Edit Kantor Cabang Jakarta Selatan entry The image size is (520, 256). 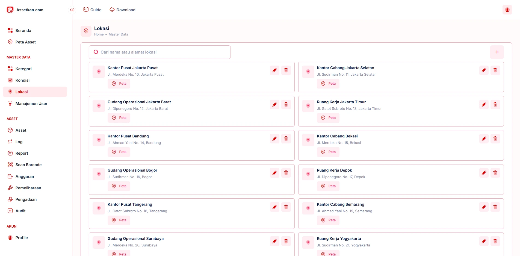pos(484,70)
